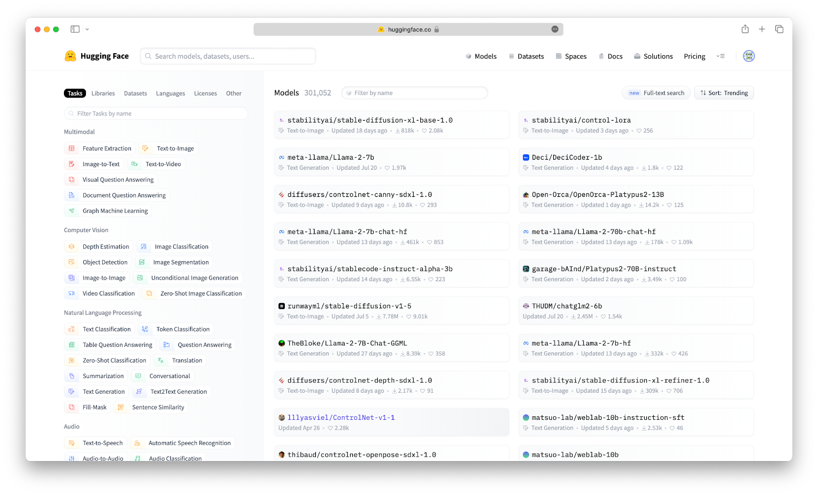Switch to the Languages filter tab

coord(171,93)
